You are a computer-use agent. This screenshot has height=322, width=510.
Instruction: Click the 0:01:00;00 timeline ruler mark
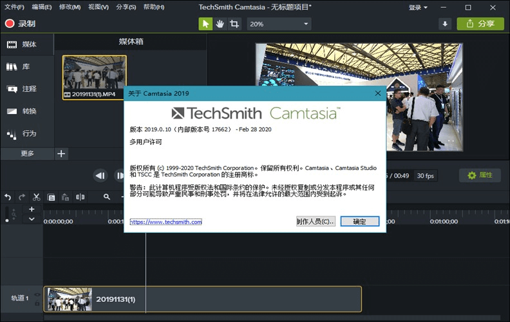point(444,222)
